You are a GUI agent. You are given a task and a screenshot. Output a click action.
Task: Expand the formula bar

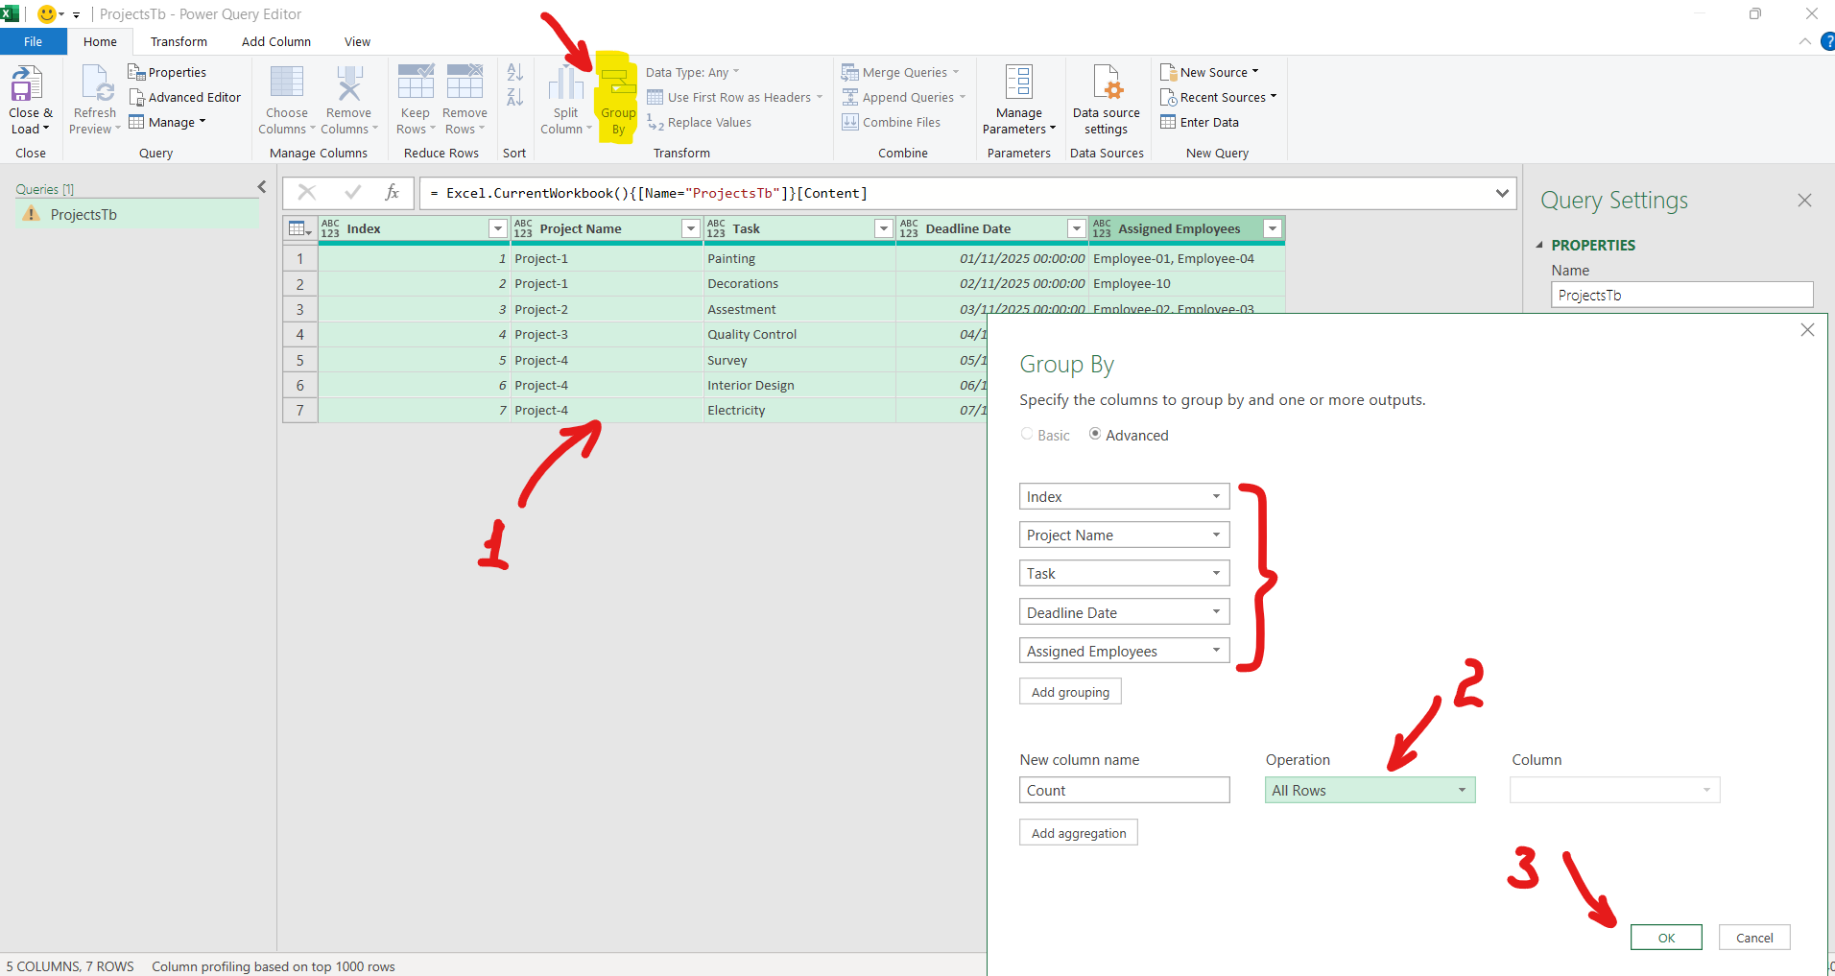[x=1502, y=193]
